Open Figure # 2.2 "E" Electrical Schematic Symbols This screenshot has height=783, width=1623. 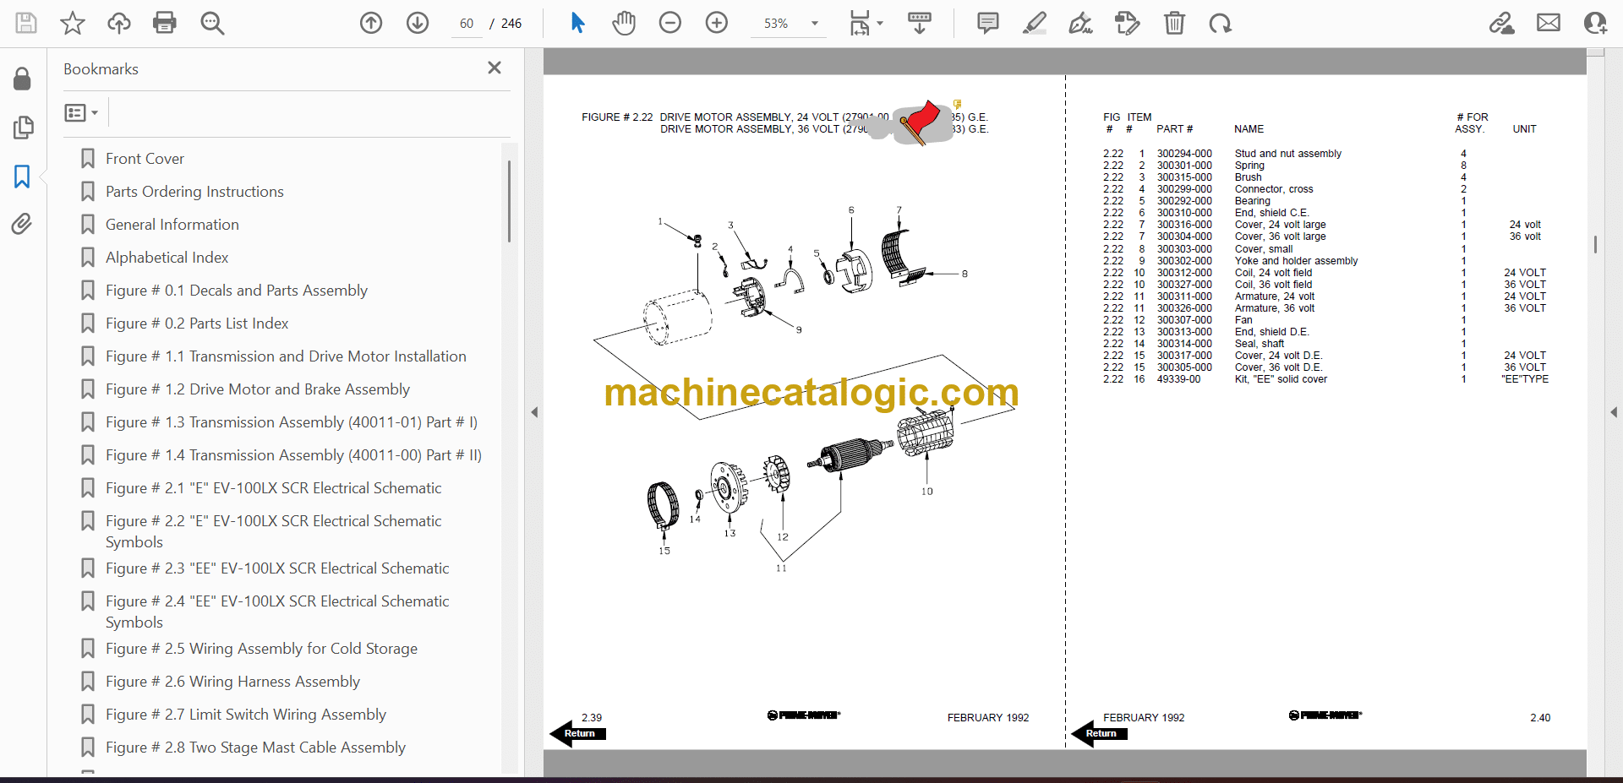pos(274,531)
